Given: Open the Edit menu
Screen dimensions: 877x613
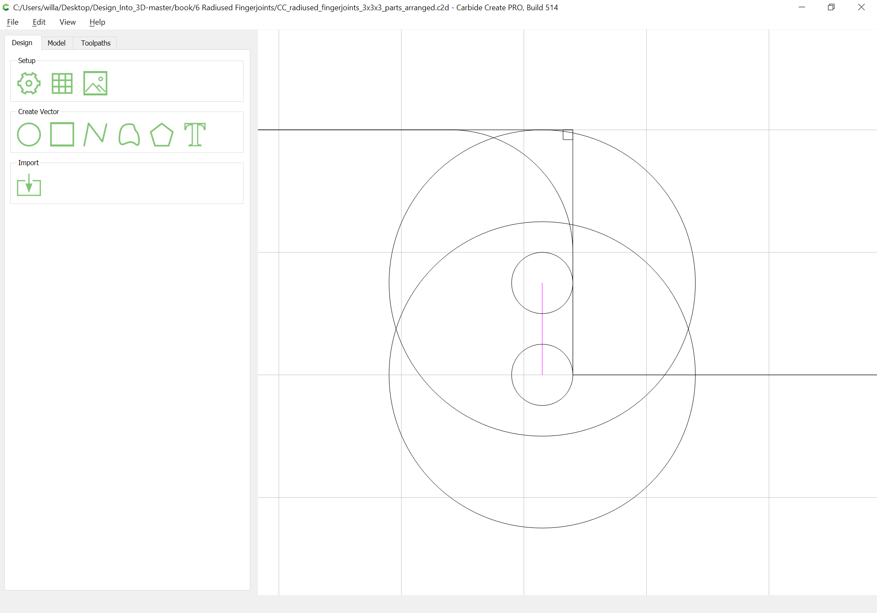Looking at the screenshot, I should point(39,22).
